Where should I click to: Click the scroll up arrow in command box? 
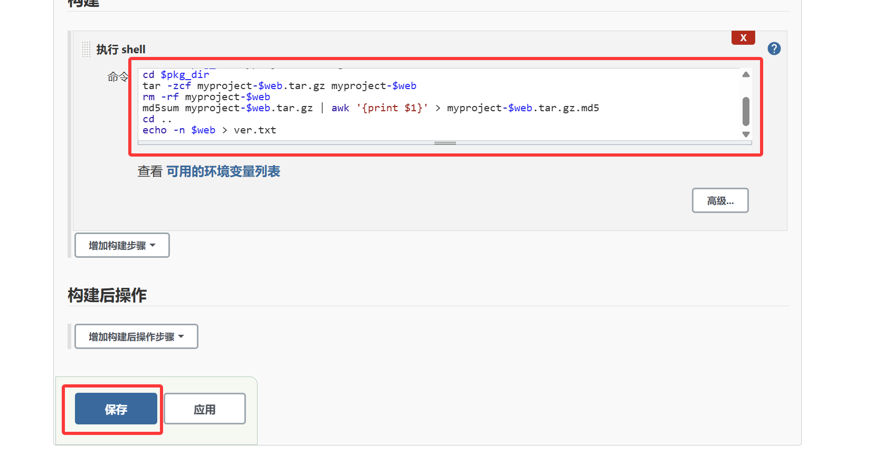point(746,74)
